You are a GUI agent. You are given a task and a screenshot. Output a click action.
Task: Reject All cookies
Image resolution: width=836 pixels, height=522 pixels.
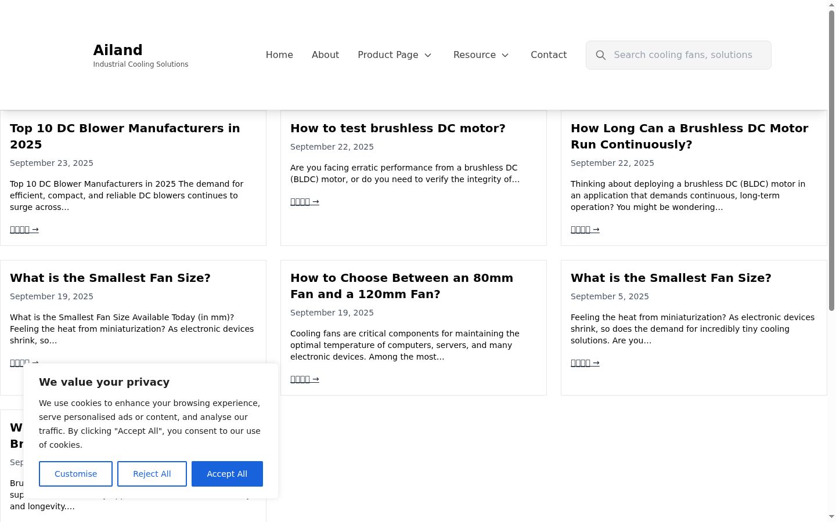tap(152, 474)
